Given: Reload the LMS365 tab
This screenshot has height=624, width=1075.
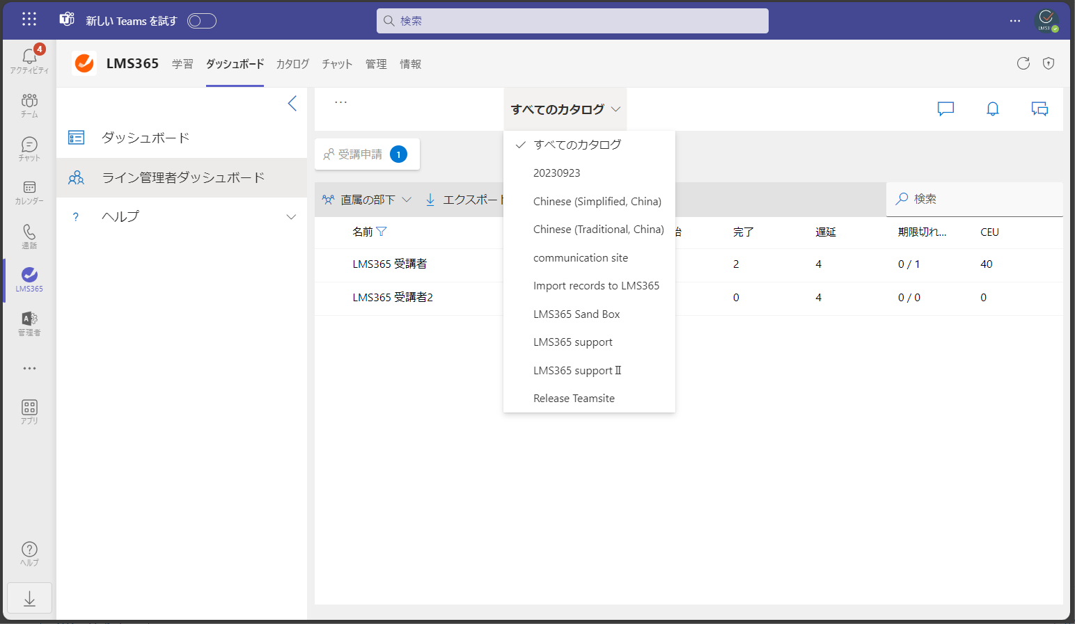Looking at the screenshot, I should click(1023, 63).
